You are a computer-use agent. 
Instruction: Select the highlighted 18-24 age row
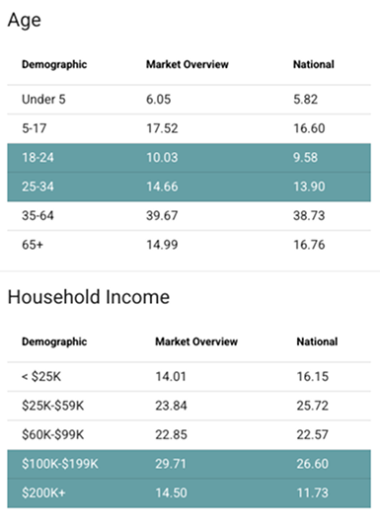189,158
